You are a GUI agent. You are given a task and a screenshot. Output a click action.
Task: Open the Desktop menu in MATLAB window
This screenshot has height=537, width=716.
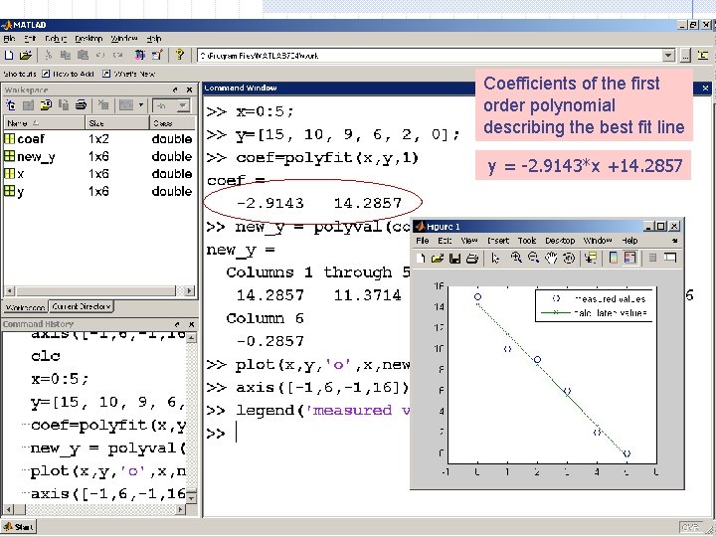pyautogui.click(x=89, y=39)
